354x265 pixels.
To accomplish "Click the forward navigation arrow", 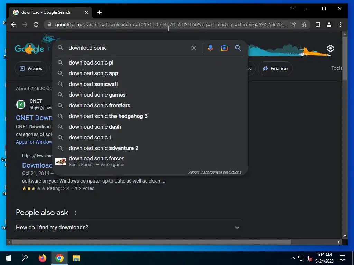I will point(25,24).
